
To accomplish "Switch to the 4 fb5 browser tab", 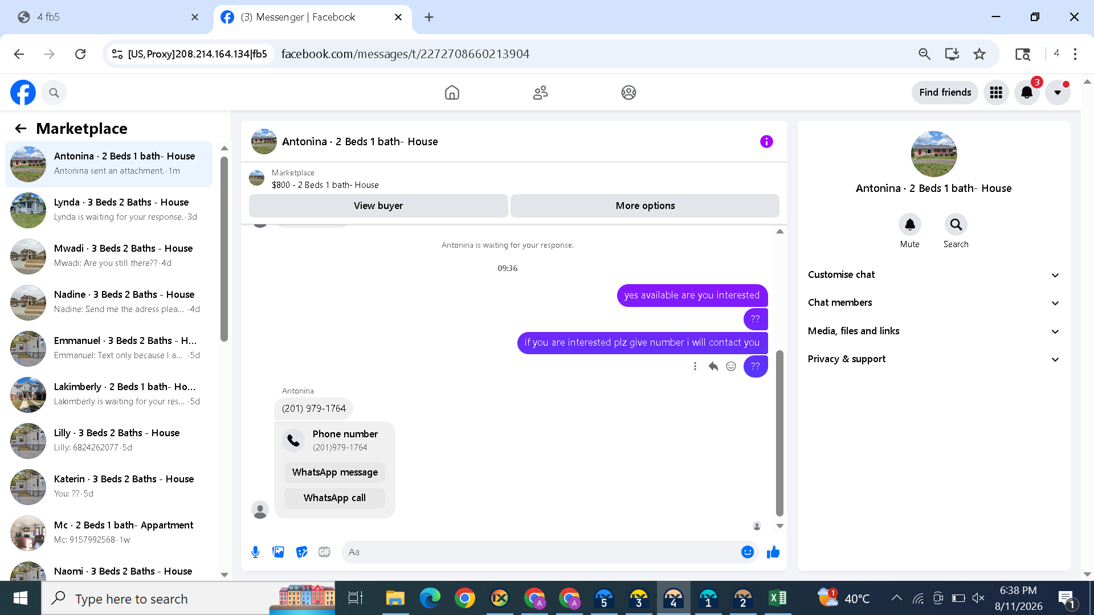I will [108, 17].
